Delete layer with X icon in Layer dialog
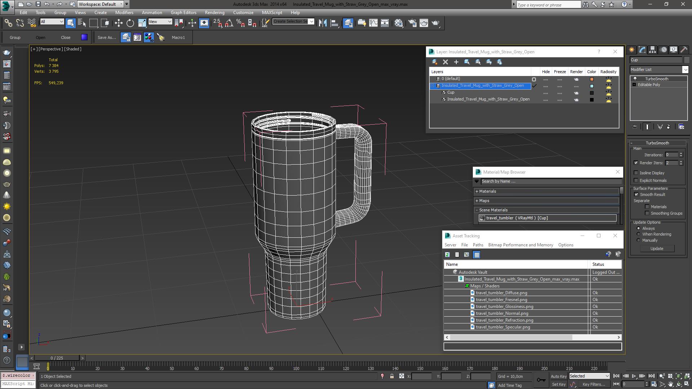Image resolution: width=692 pixels, height=389 pixels. 445,62
